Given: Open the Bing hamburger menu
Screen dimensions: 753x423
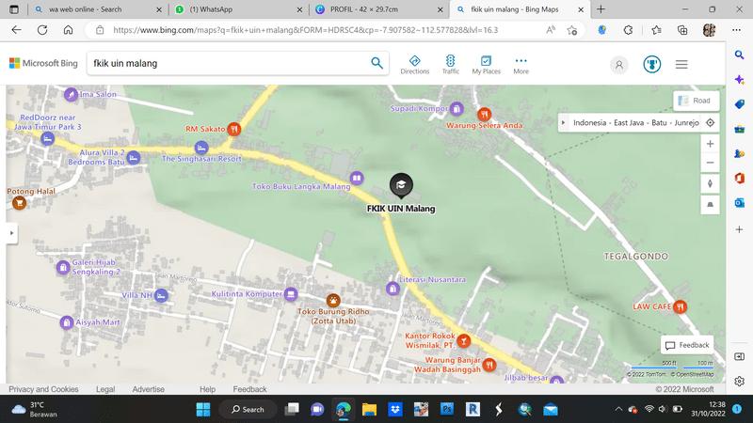Looking at the screenshot, I should pyautogui.click(x=681, y=64).
